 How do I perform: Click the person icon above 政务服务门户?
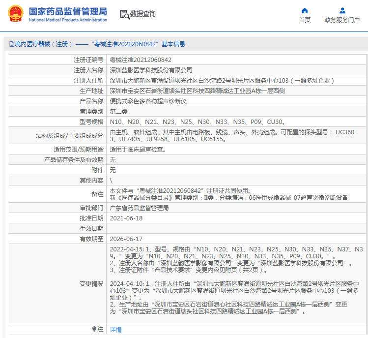tap(342, 10)
